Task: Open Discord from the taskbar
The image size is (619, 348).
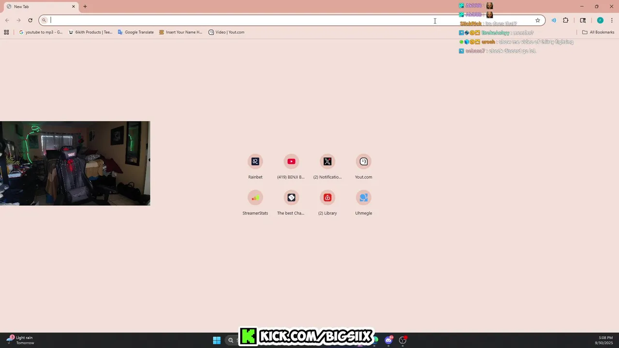Action: click(x=388, y=340)
